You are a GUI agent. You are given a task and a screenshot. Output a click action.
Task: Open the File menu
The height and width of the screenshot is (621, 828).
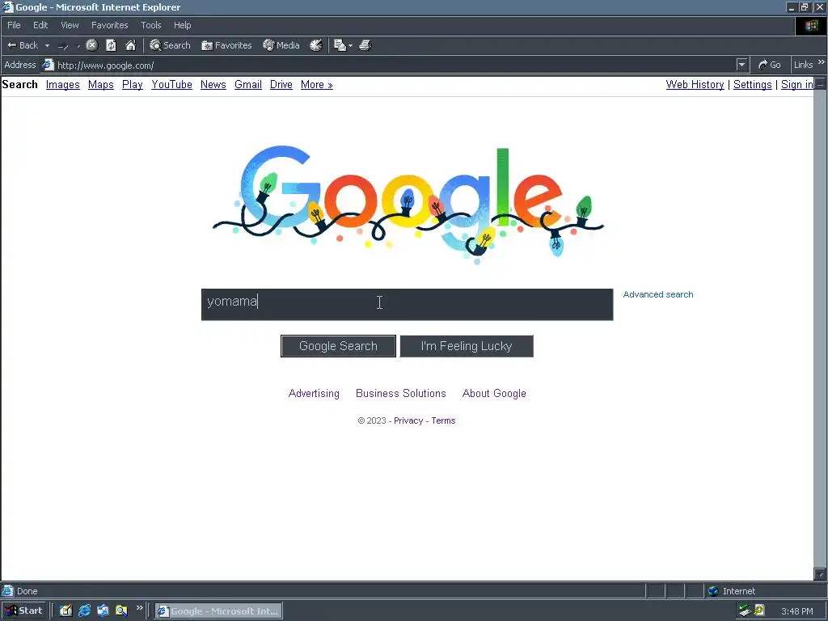point(14,25)
